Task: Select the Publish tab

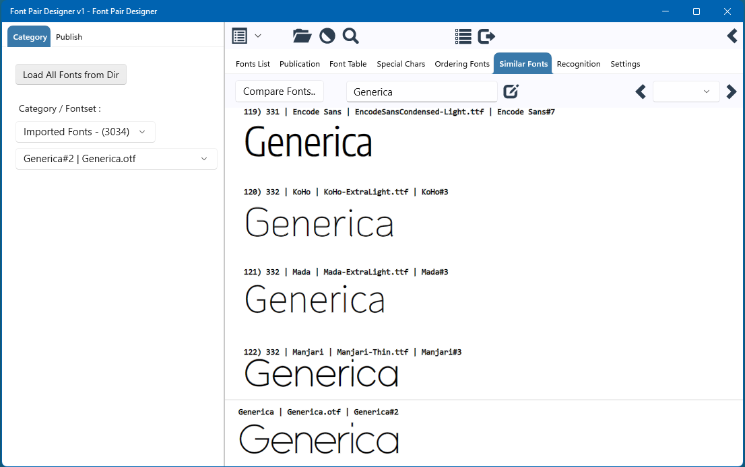Action: pyautogui.click(x=69, y=37)
